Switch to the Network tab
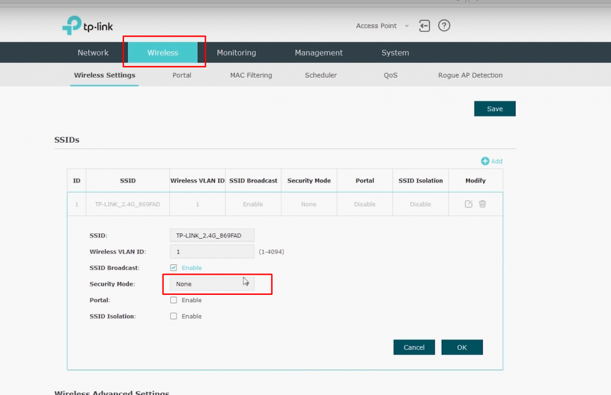Viewport: 611px width, 395px height. pyautogui.click(x=93, y=53)
